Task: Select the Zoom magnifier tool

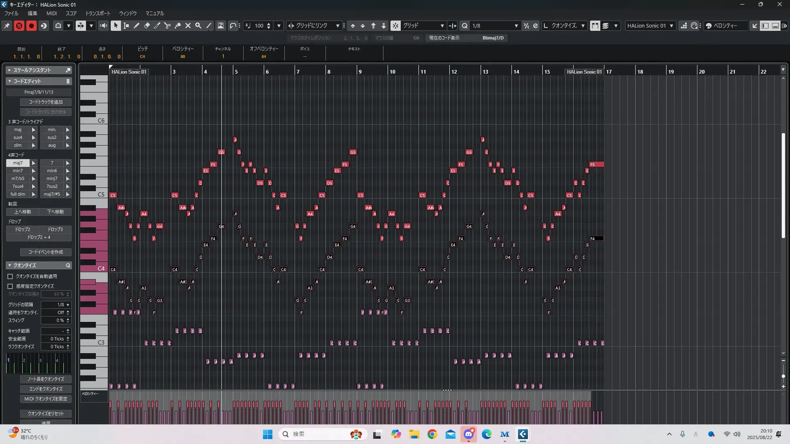Action: [198, 25]
